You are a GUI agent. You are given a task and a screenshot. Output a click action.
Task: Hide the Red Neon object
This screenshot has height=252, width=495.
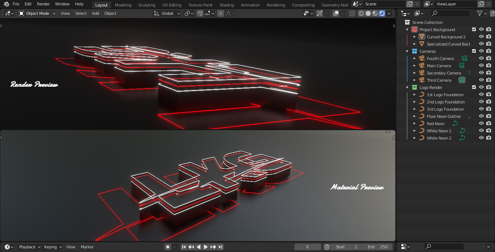[481, 123]
